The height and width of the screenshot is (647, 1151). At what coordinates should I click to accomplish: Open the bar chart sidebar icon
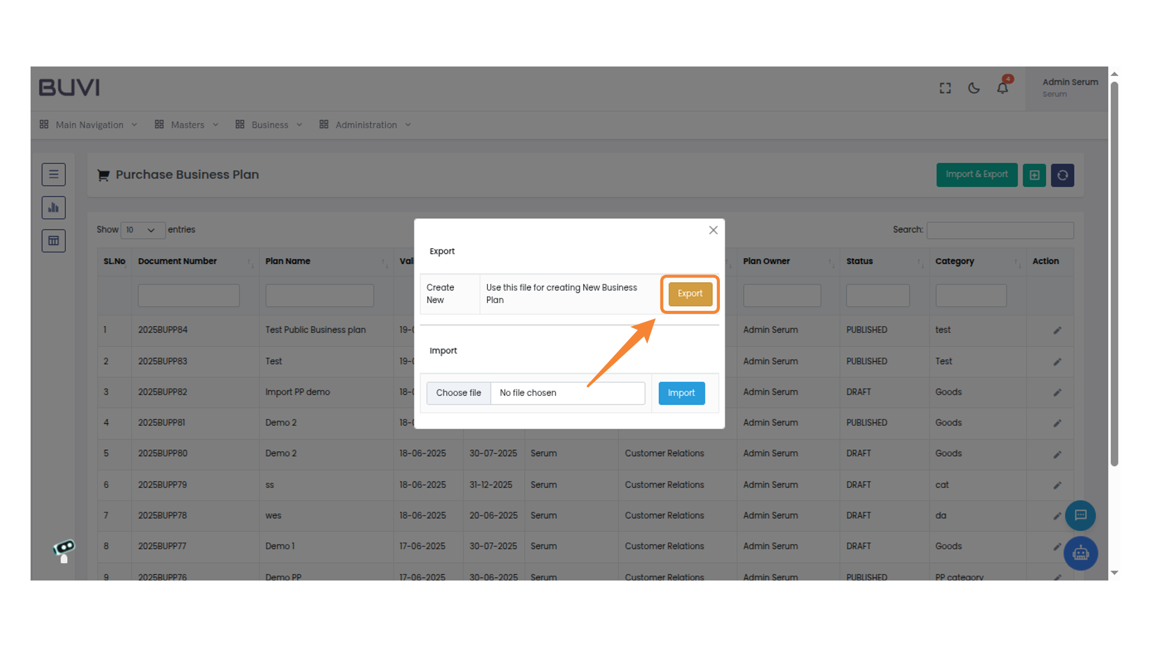pos(53,208)
